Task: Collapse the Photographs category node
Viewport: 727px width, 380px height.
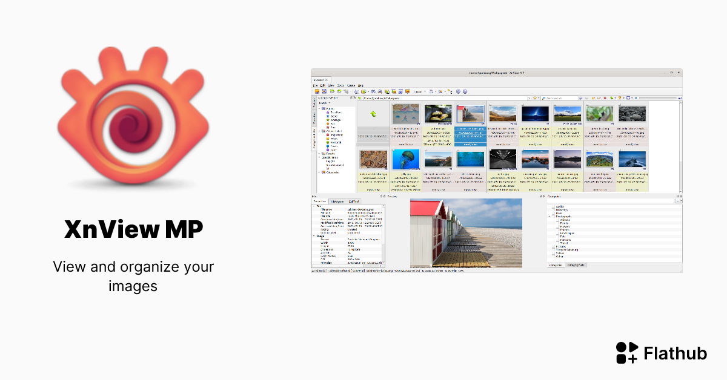Action: [549, 217]
